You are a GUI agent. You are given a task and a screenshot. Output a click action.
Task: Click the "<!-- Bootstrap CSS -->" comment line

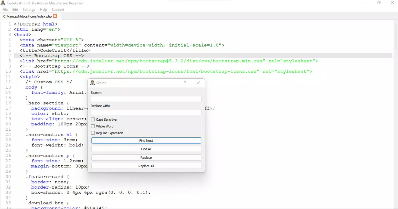52,56
